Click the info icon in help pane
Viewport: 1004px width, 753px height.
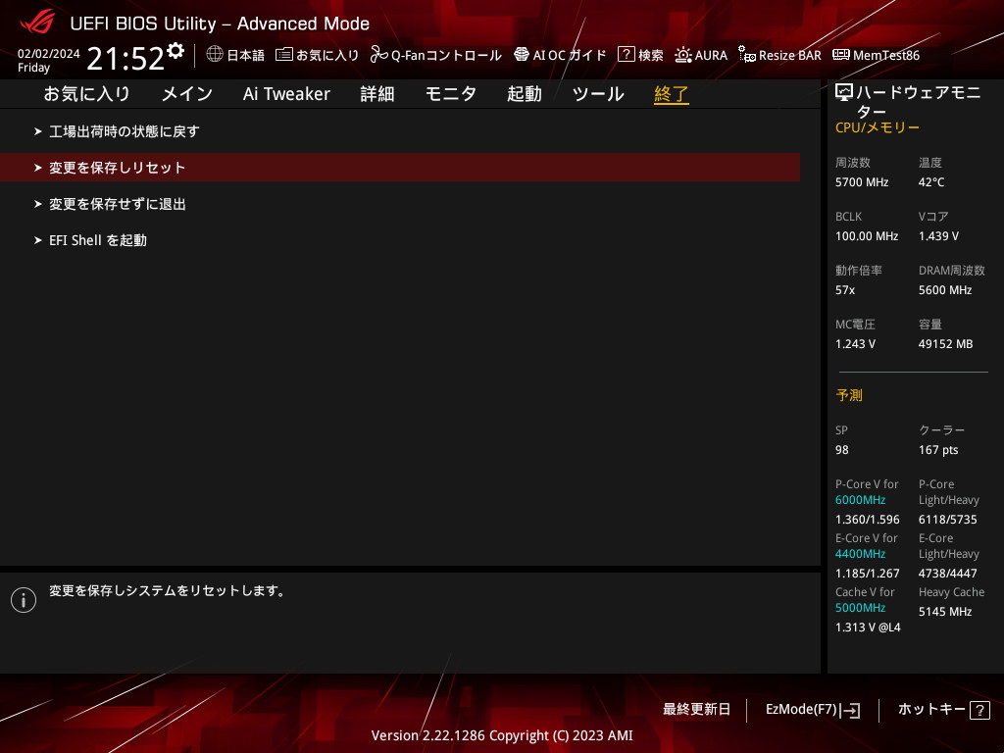tap(24, 600)
